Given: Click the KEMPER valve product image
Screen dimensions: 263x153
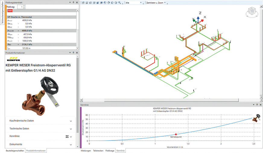Looking at the screenshot, I should [41, 94].
